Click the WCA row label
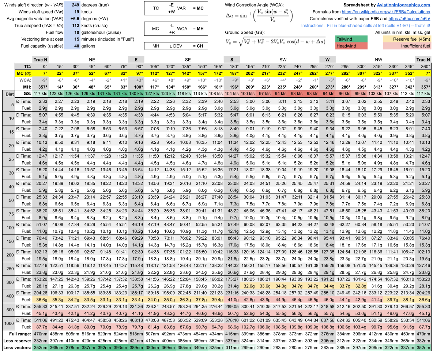433x353 pixels. coord(25,80)
